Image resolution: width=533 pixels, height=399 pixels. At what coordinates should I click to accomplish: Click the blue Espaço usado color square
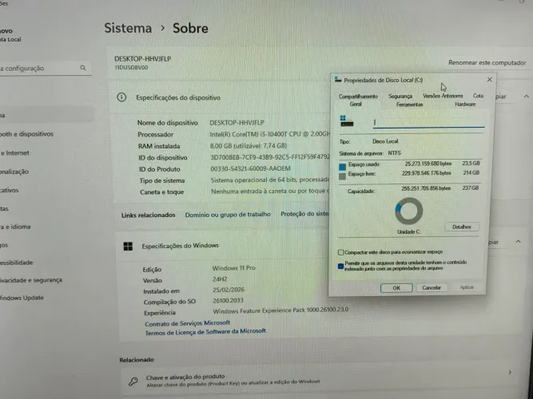(342, 167)
